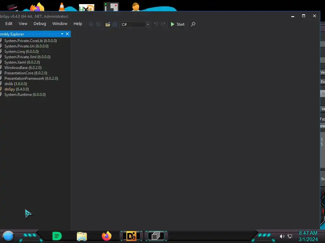This screenshot has width=325, height=243.
Task: Click the navigate backward arrow in toolbar
Action: 91,24
